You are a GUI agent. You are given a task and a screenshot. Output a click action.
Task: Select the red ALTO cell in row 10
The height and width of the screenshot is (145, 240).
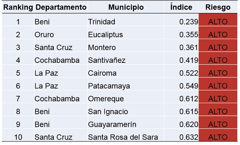point(218,135)
